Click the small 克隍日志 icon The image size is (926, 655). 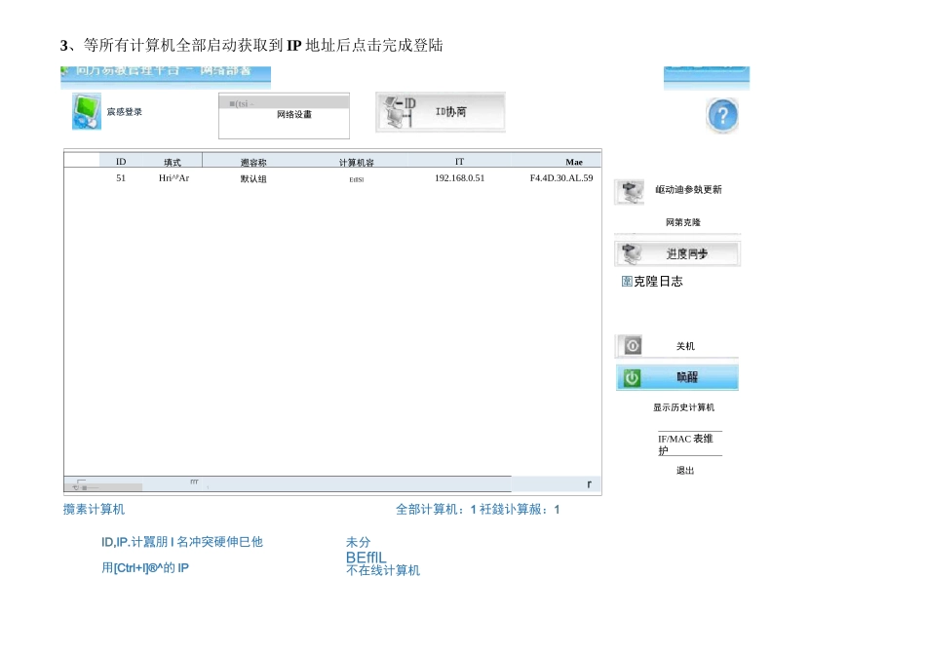point(627,281)
